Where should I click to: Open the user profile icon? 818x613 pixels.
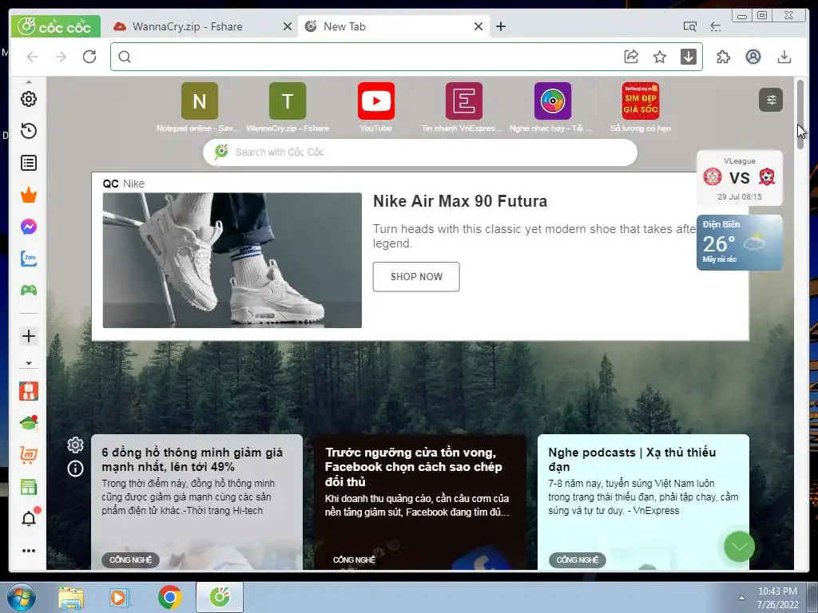[x=753, y=57]
